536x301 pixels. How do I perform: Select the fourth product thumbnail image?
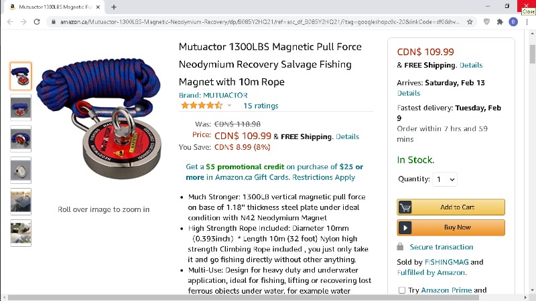(21, 171)
